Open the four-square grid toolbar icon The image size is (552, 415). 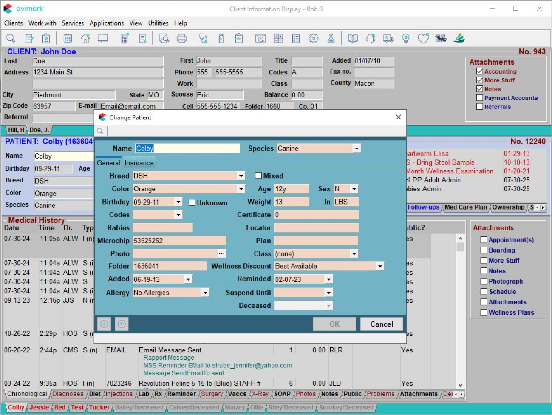(x=278, y=38)
